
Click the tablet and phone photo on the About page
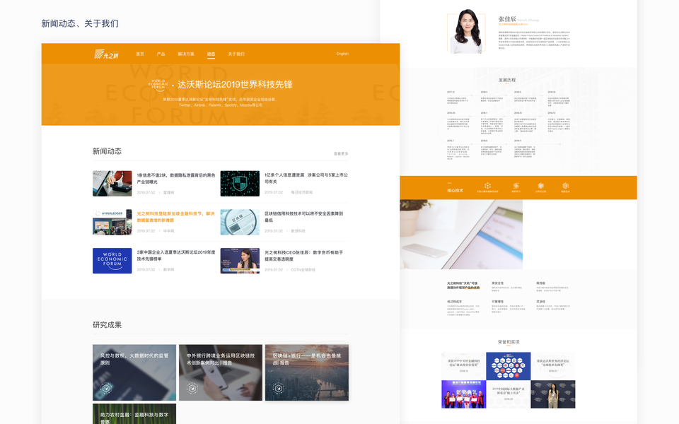(x=461, y=234)
